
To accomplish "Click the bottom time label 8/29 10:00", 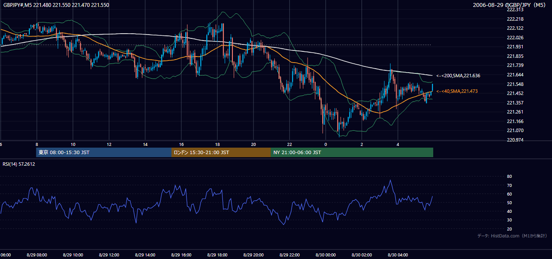I will coord(73,255).
